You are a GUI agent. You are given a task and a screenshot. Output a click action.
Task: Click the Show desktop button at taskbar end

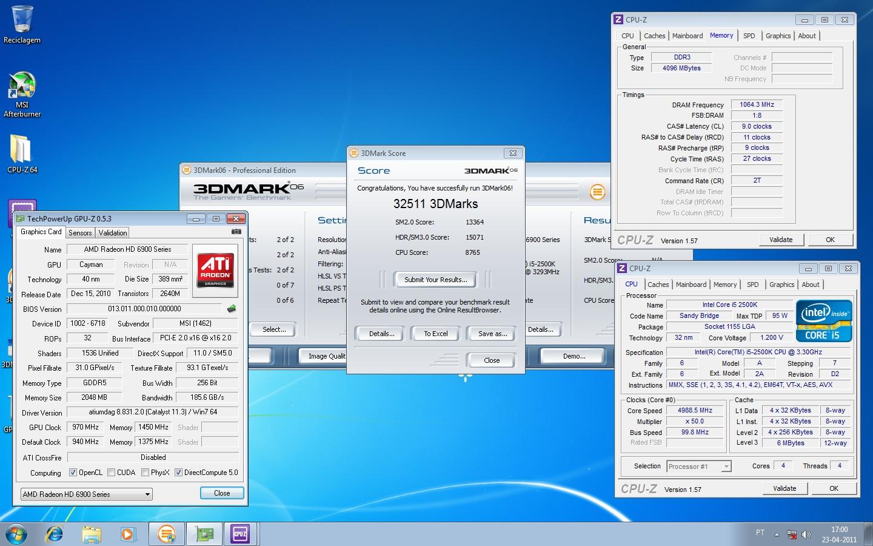click(x=869, y=534)
